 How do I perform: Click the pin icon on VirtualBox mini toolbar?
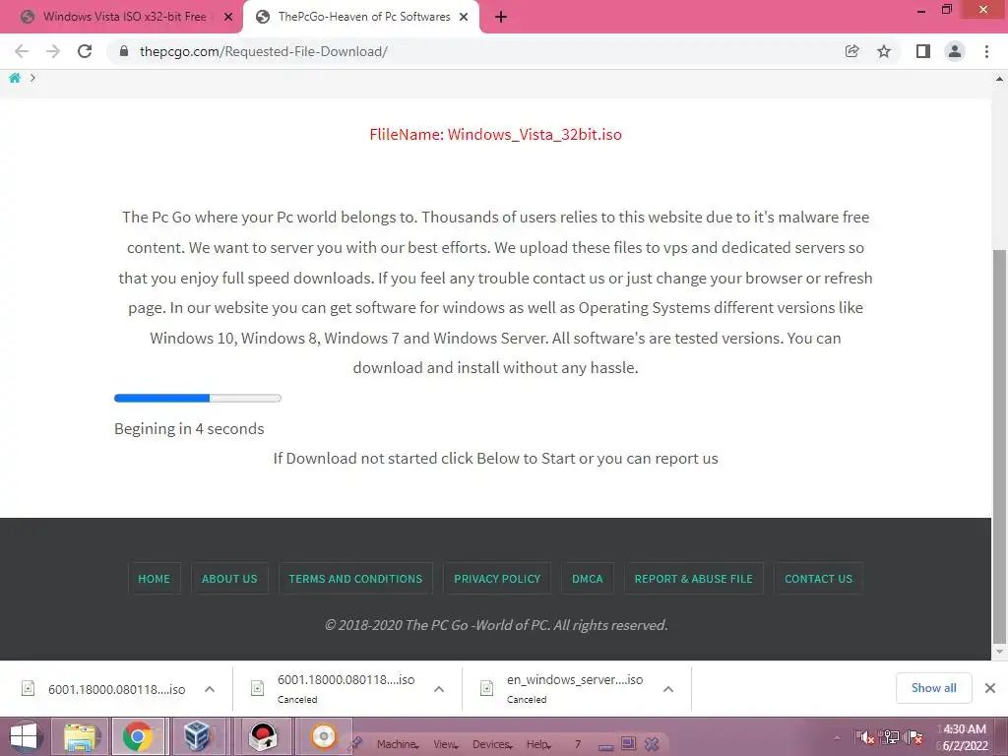(x=355, y=744)
